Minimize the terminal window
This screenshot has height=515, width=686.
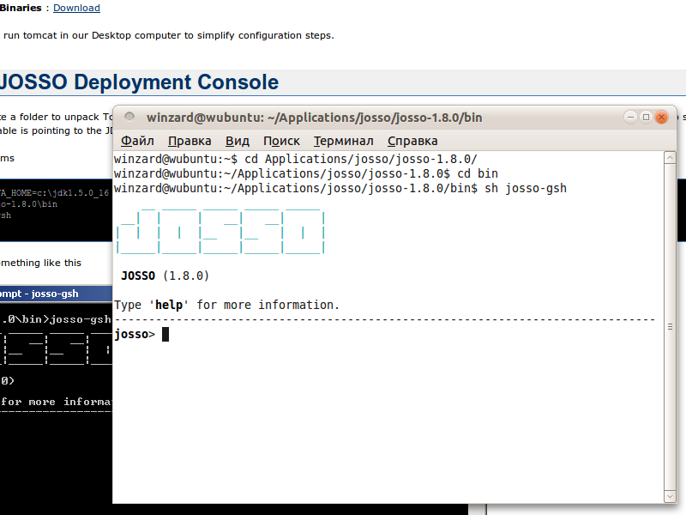point(630,117)
